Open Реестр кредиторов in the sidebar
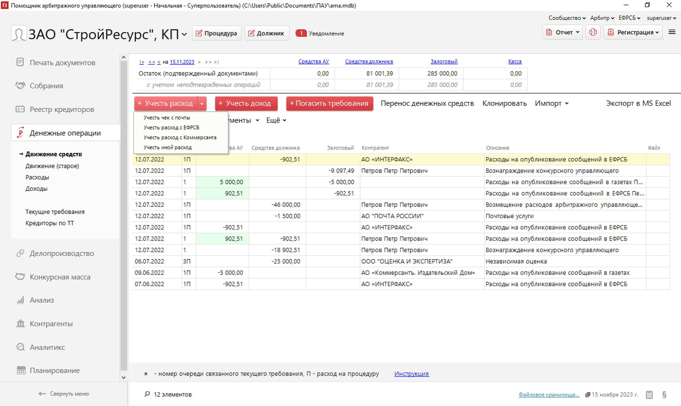Viewport: 681px width, 406px height. [55, 109]
